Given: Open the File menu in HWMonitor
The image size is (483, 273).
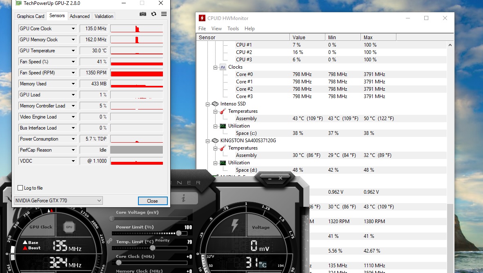Looking at the screenshot, I should pos(202,28).
